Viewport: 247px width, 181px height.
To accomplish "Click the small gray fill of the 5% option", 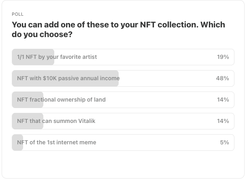I will point(17,142).
